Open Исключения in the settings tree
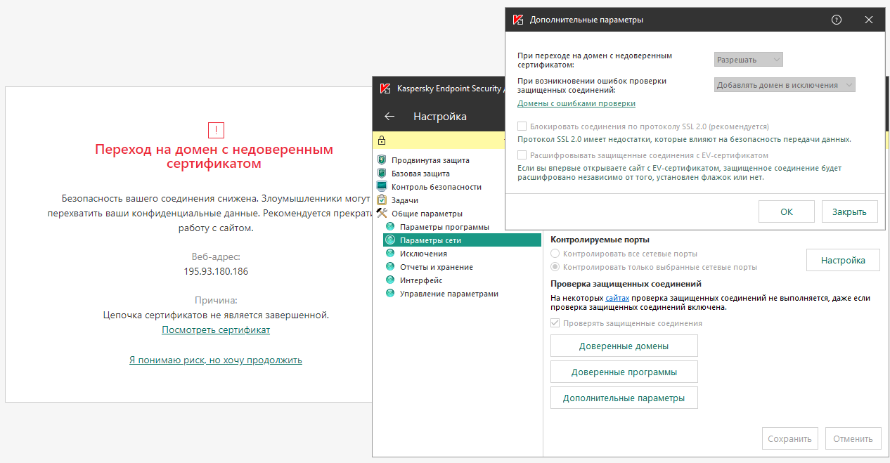890x463 pixels. pos(423,254)
